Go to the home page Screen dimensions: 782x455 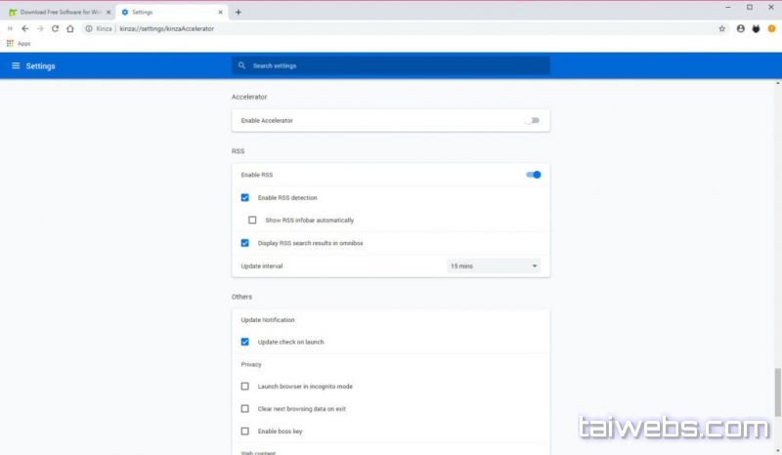[x=70, y=28]
